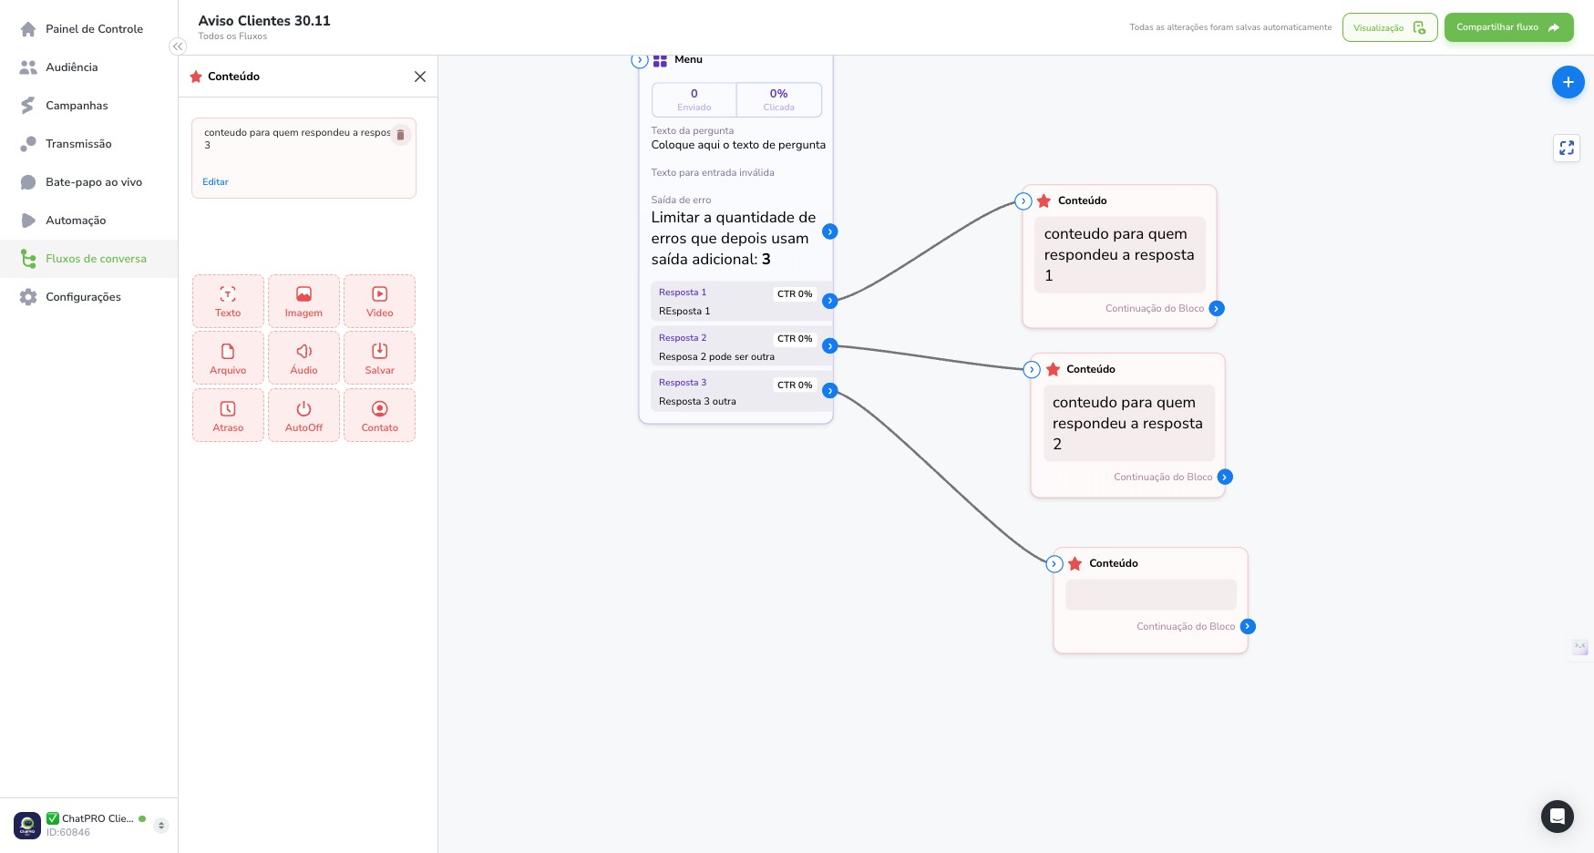Click Resposta 3 output connector
The image size is (1594, 853).
point(829,391)
